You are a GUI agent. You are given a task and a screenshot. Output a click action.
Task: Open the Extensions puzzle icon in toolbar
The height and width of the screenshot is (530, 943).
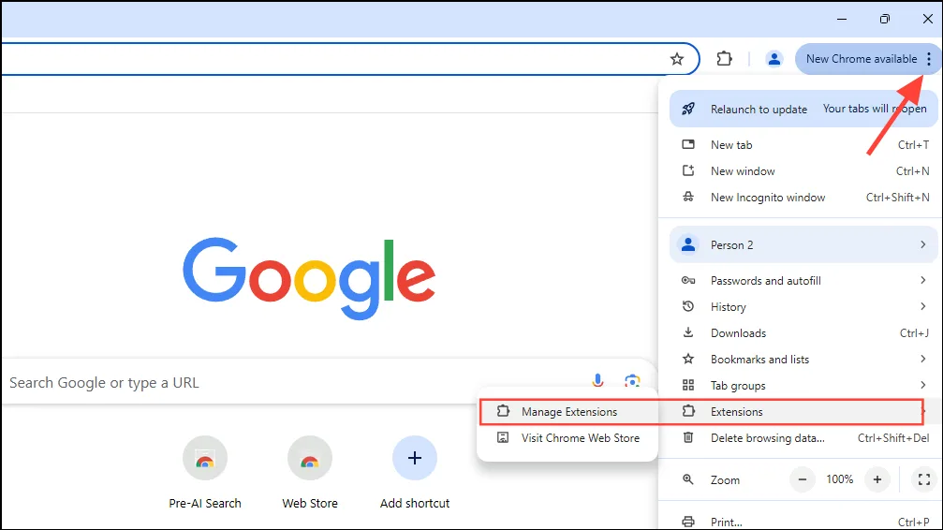tap(724, 58)
